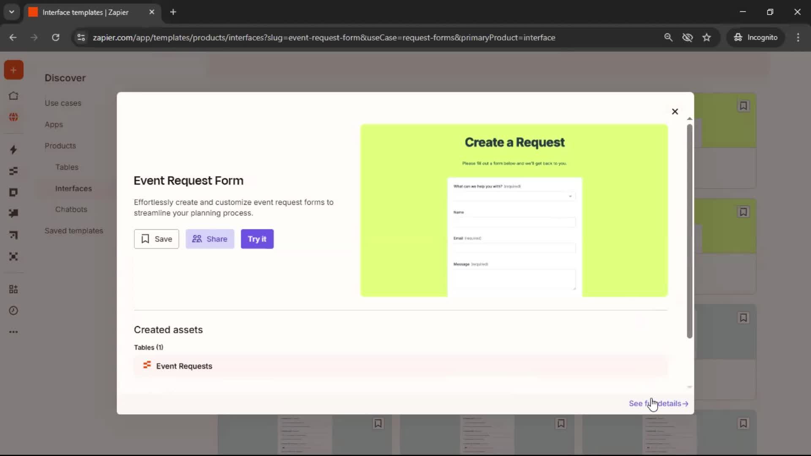Open Chrome three-dot menu
Viewport: 811px width, 456px height.
pyautogui.click(x=798, y=38)
